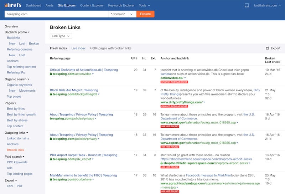Expand caret next to teespring.com/blackgirlmagic3
The image size is (285, 194).
99,94
